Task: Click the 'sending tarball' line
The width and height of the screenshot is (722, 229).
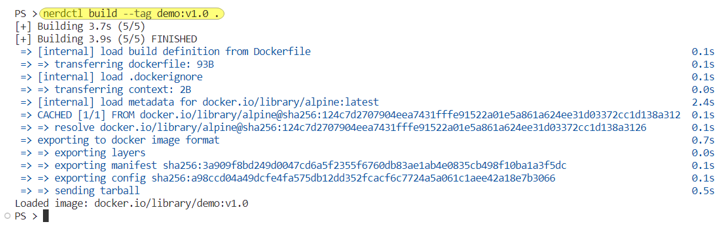Action: 80,190
